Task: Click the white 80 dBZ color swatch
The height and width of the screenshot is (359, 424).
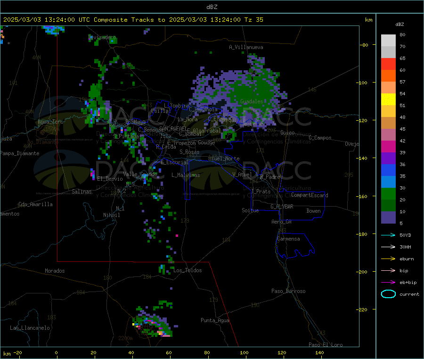Action: click(388, 41)
